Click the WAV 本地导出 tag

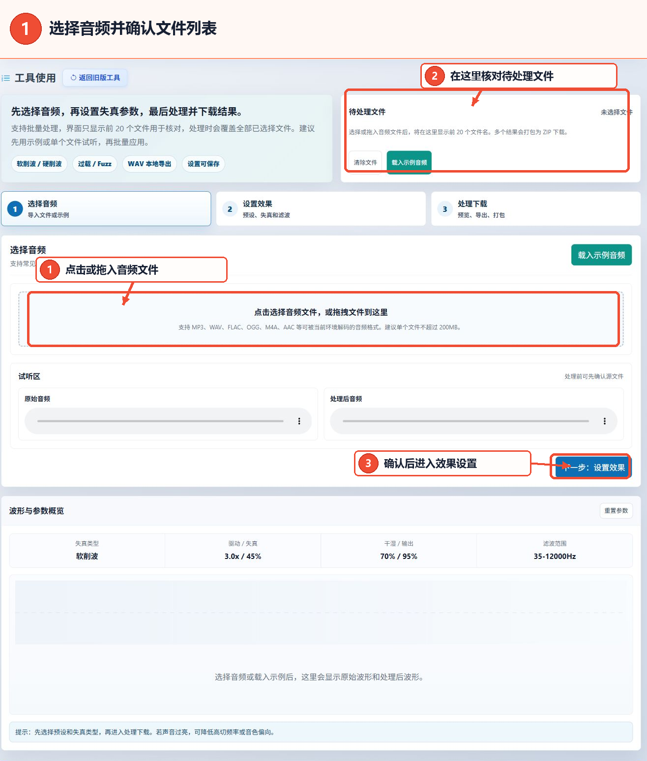click(149, 164)
